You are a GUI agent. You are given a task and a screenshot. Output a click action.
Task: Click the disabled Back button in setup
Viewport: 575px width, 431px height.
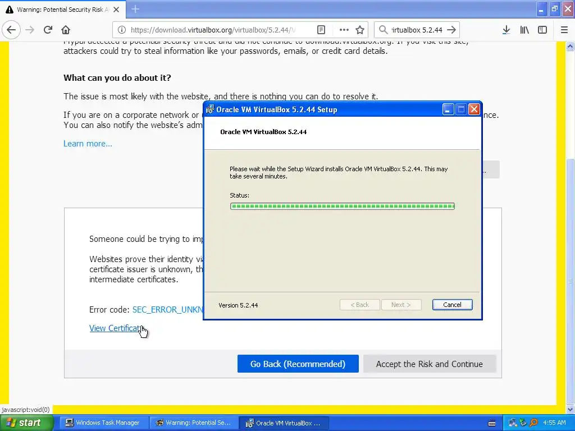click(x=359, y=305)
